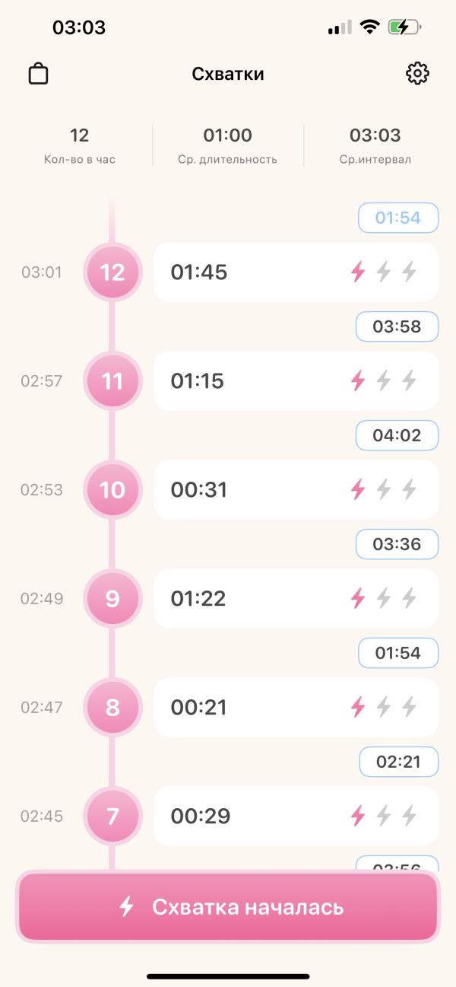
Task: Tap contraction number 12 circle marker
Action: click(x=112, y=272)
